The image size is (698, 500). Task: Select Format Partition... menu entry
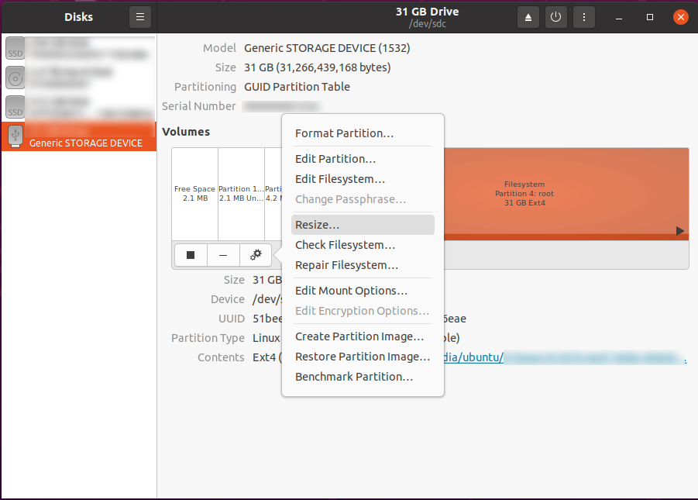pos(345,133)
